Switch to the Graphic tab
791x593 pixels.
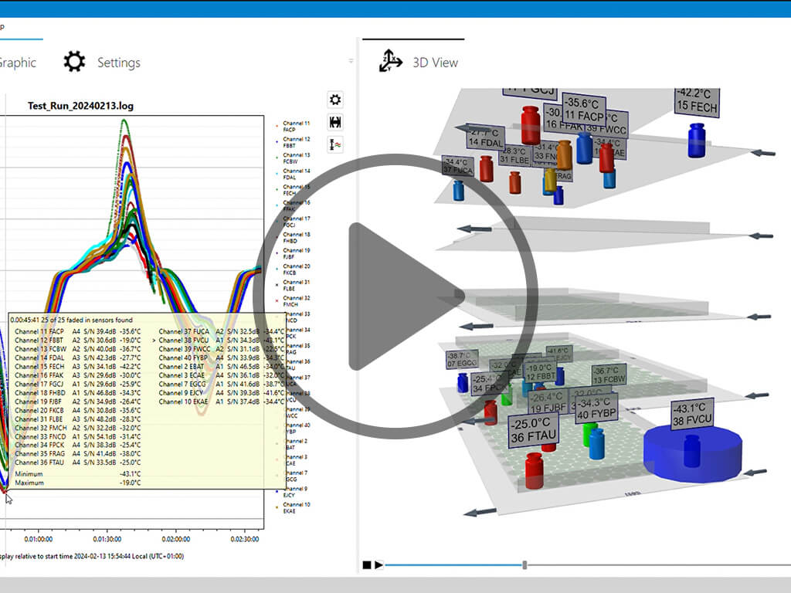(17, 63)
